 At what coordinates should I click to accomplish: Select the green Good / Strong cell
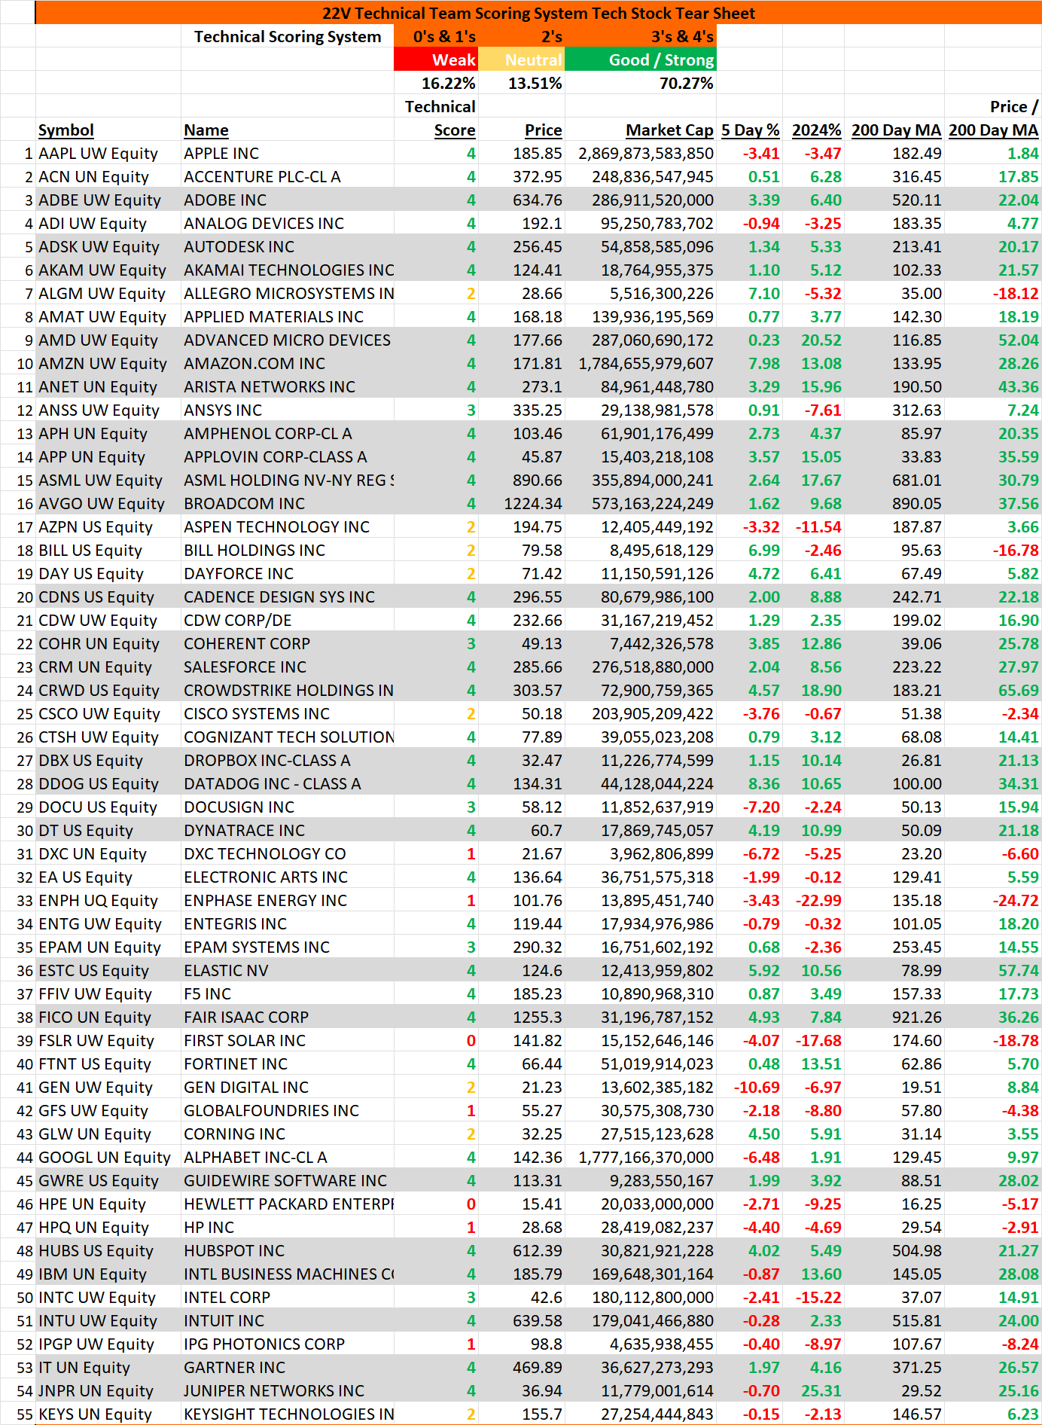click(640, 60)
